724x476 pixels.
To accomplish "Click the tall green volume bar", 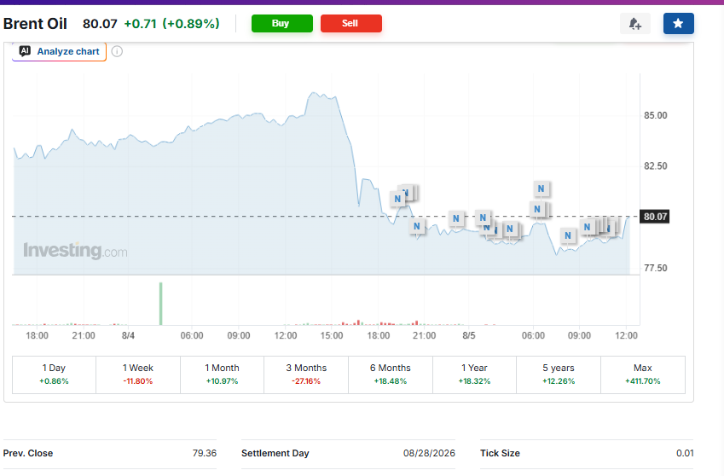I will click(160, 304).
